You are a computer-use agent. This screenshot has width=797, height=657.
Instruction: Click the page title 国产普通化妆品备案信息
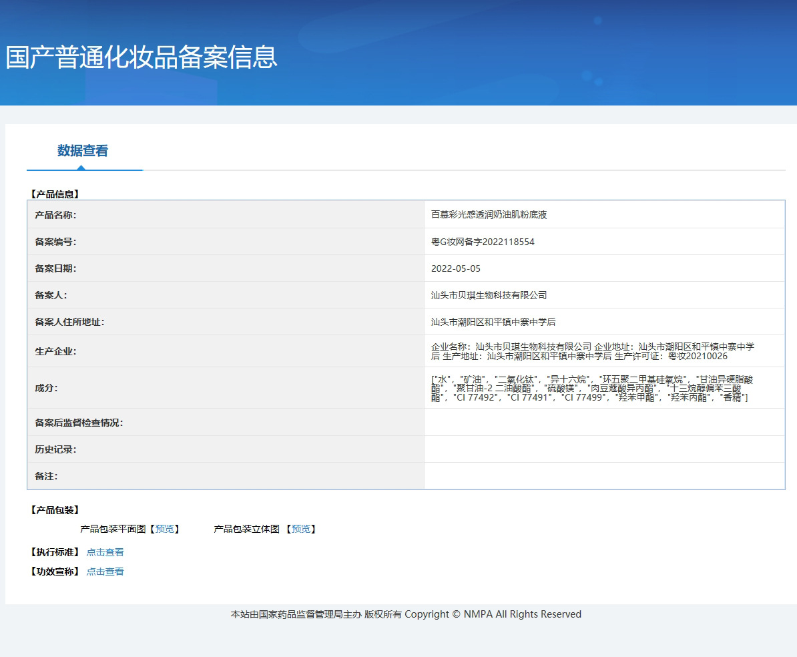[142, 57]
